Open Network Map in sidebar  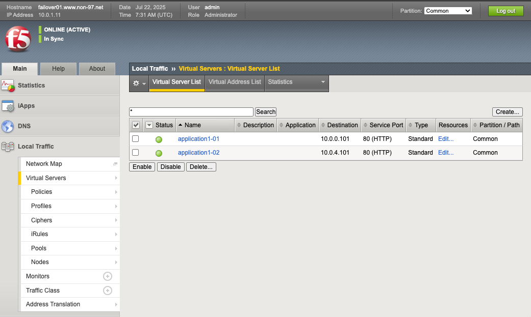tap(44, 164)
